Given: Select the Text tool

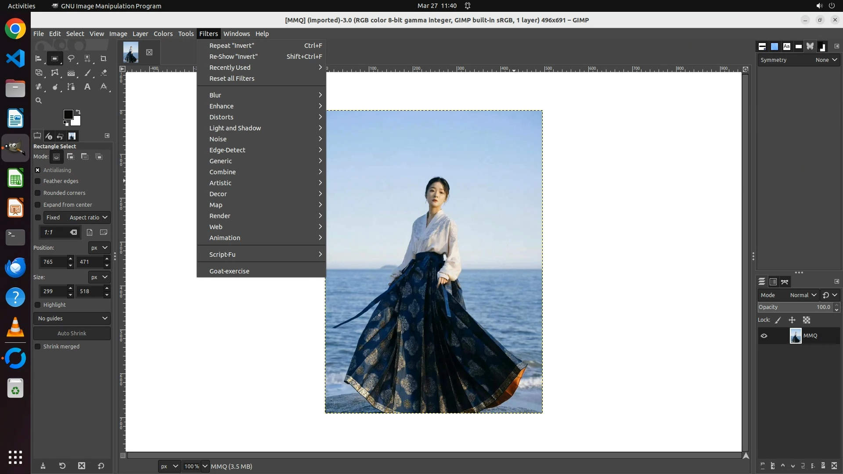Looking at the screenshot, I should (87, 86).
